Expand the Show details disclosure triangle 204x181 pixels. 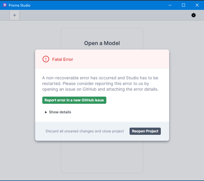pyautogui.click(x=46, y=112)
